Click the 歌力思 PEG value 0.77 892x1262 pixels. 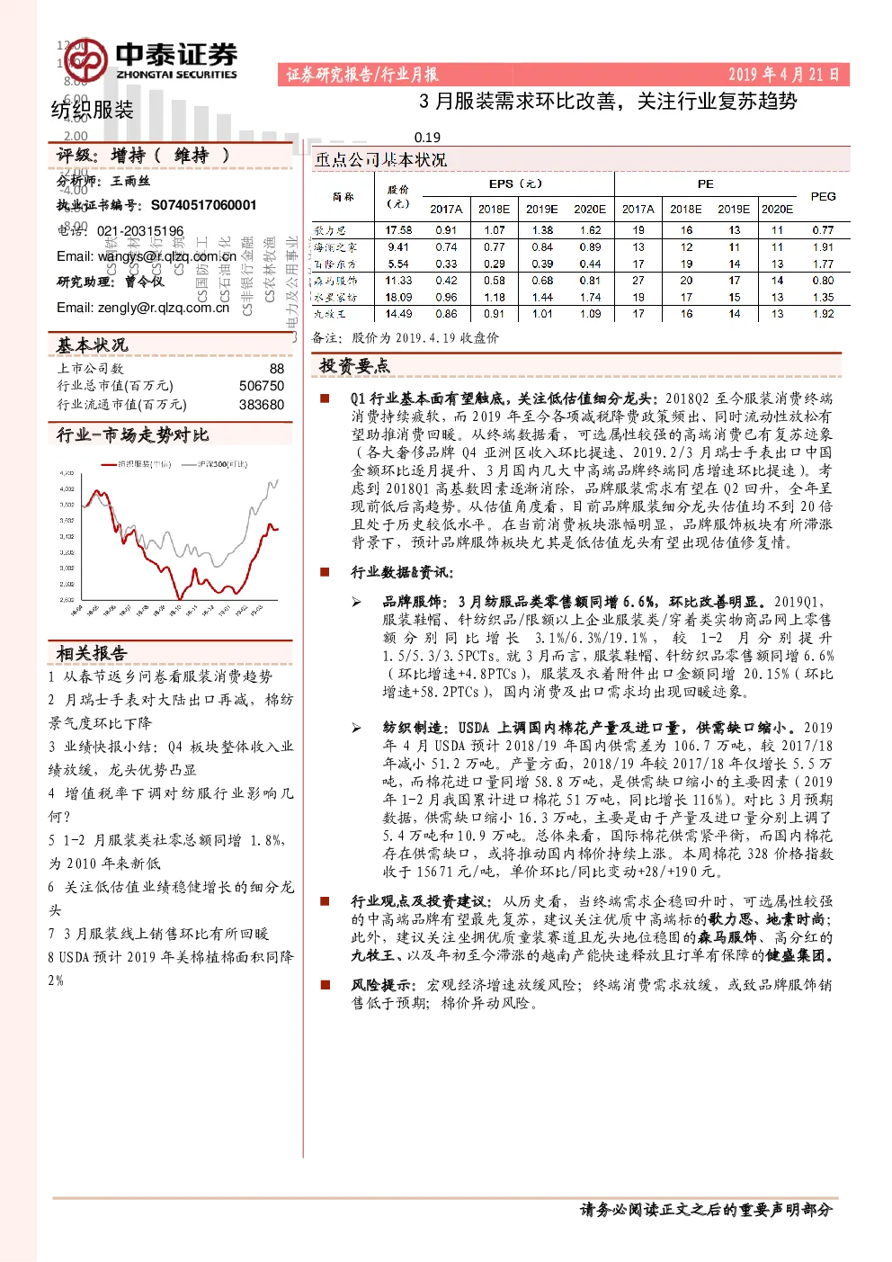[x=823, y=230]
